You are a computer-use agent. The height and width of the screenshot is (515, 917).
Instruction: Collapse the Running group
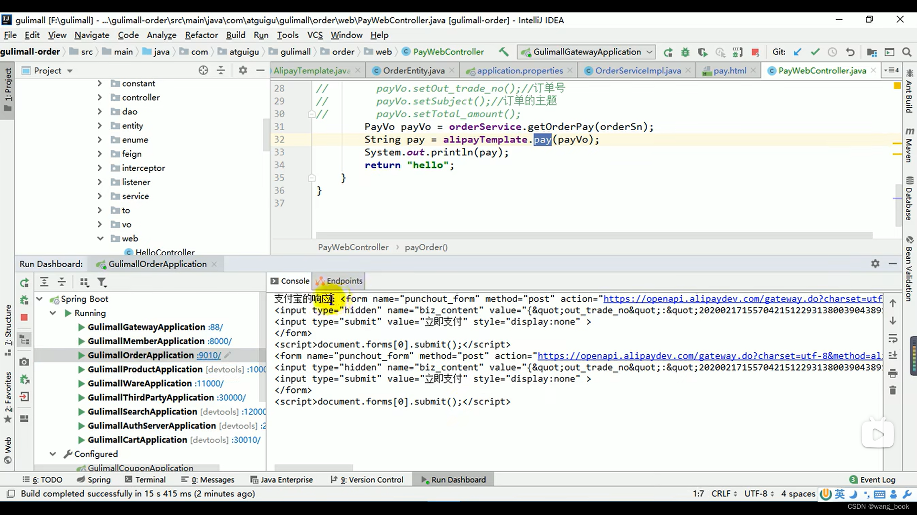point(53,313)
